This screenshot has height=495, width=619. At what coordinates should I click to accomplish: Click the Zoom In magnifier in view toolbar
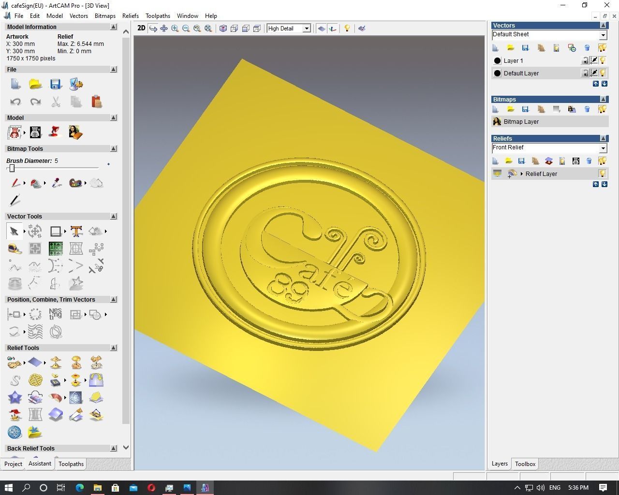175,29
